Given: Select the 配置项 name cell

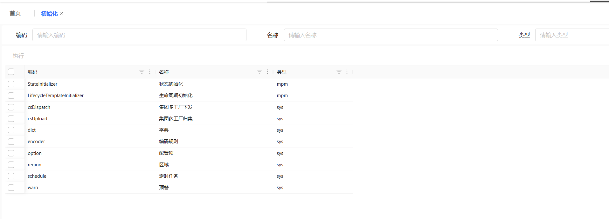Looking at the screenshot, I should 166,153.
